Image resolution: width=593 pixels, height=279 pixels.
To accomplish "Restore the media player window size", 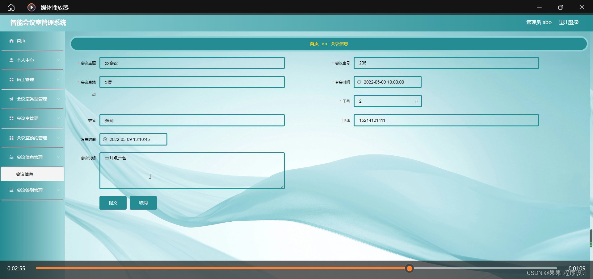I will click(561, 7).
